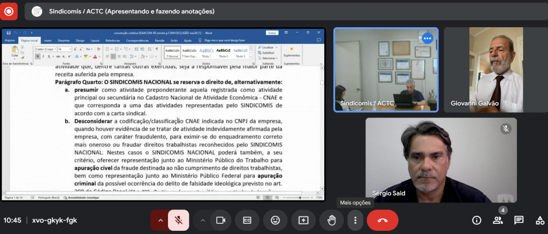Viewport: 548px width, 234px height.
Task: Open the chat panel
Action: coord(519,220)
